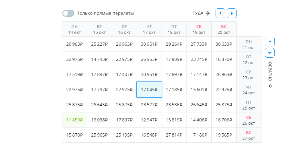This screenshot has width=308, height=153.
Task: Select the 15 870₽ price in bottom row
Action: 75,135
